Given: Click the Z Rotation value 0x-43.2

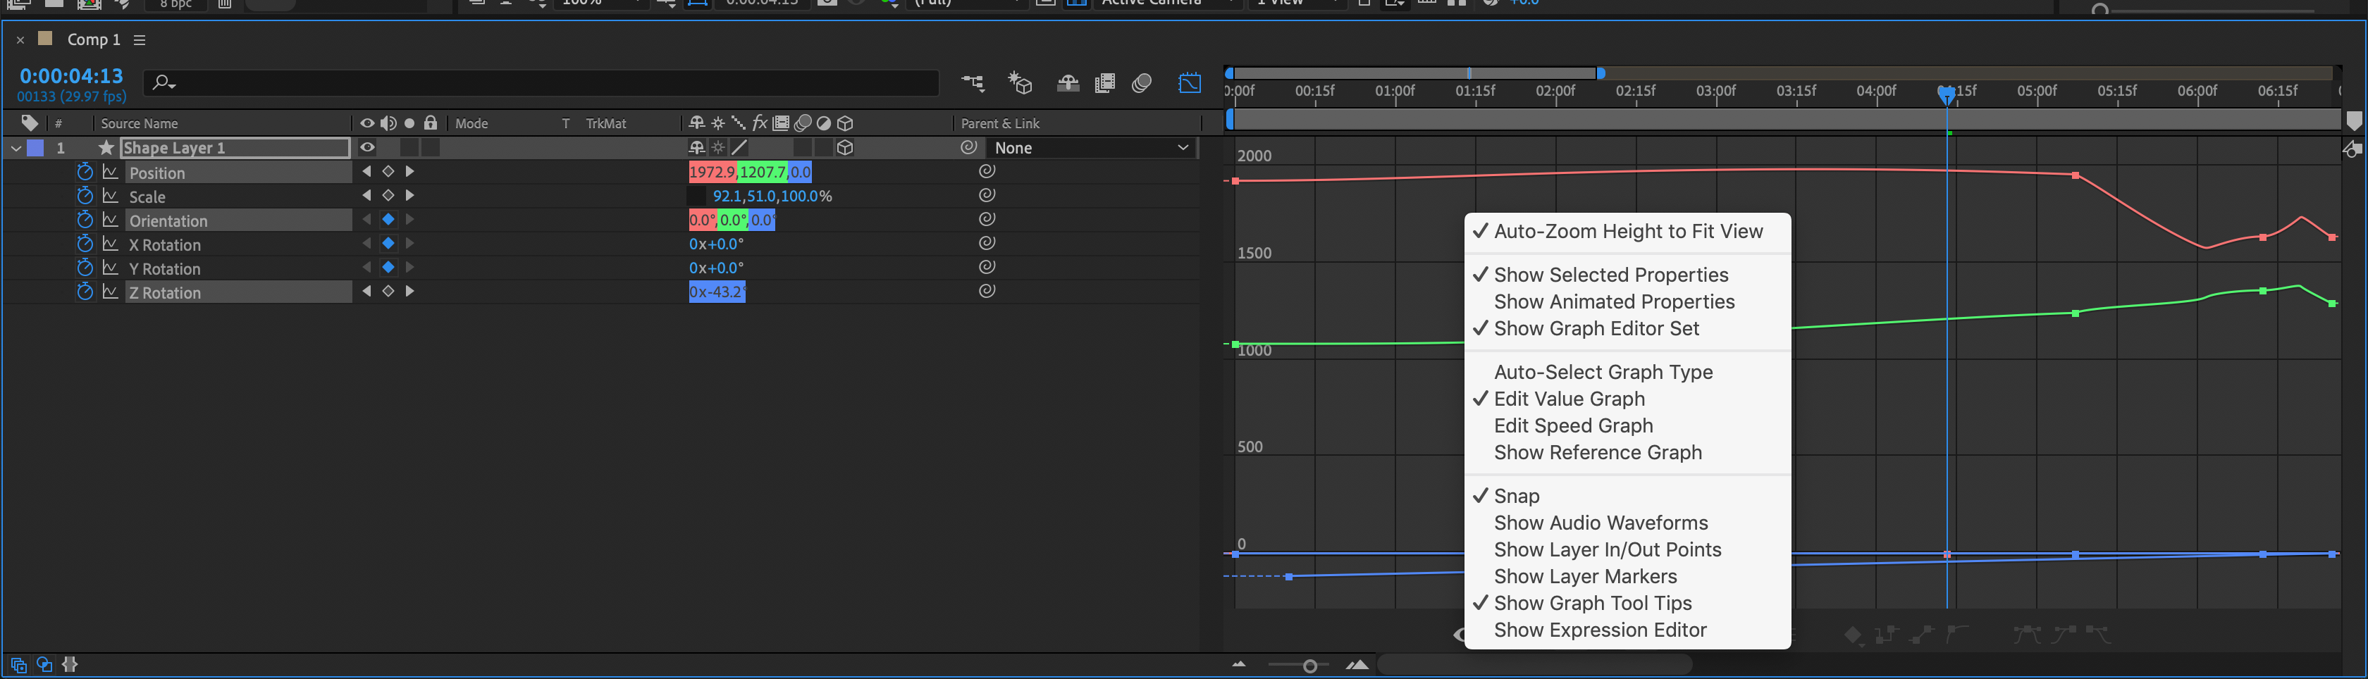Looking at the screenshot, I should 717,292.
